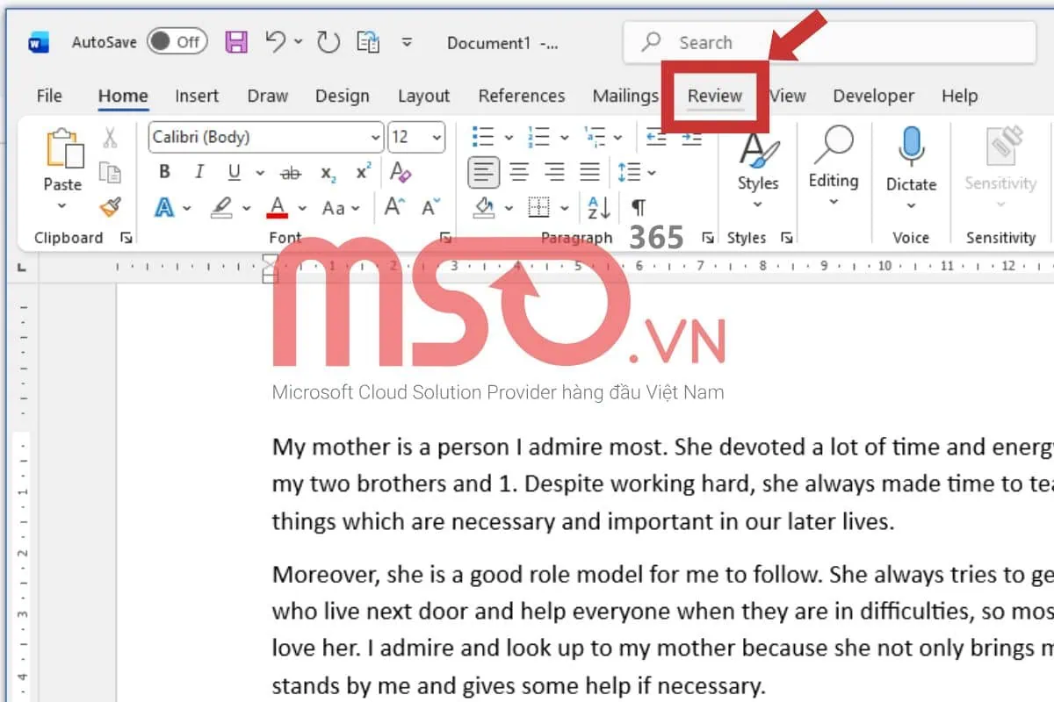The width and height of the screenshot is (1054, 702).
Task: Toggle the AutoSave switch
Action: (177, 41)
